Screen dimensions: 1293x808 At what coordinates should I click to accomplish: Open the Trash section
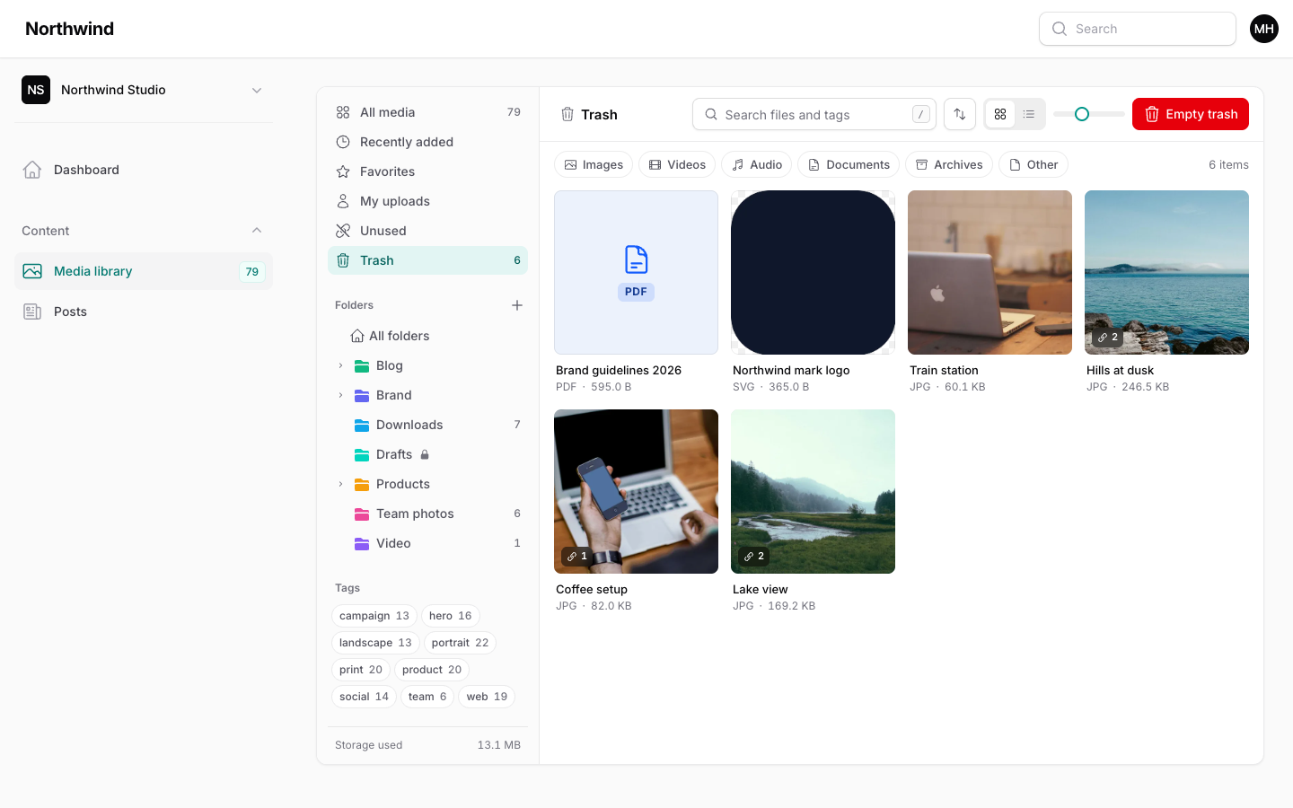click(x=427, y=260)
